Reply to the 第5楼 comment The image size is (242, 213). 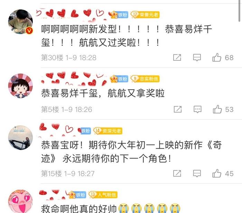(197, 109)
